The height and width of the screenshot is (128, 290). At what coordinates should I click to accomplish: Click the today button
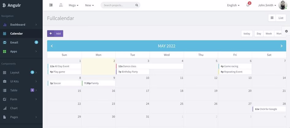(247, 34)
